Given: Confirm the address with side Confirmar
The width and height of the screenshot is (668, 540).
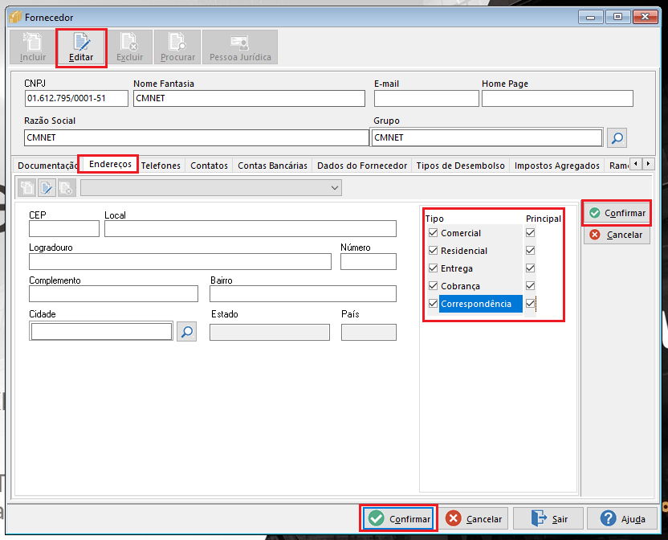Looking at the screenshot, I should 617,213.
